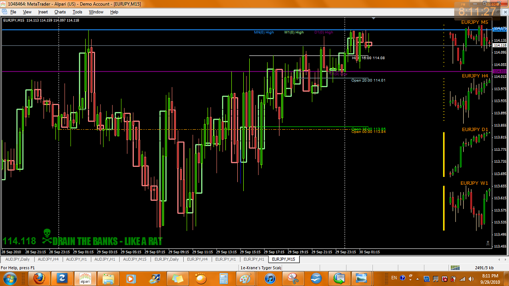Click the D1(0) High level label

pos(323,33)
